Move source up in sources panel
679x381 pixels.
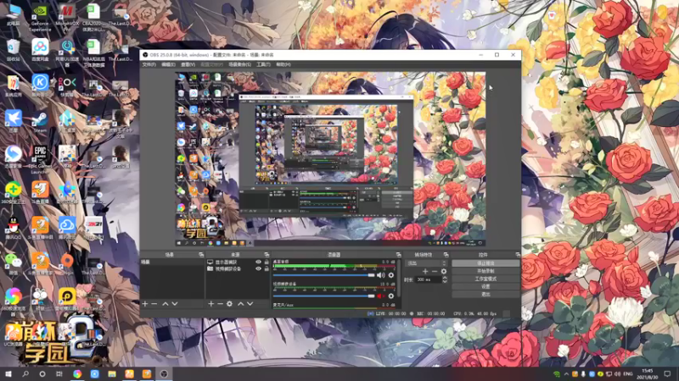tap(241, 304)
